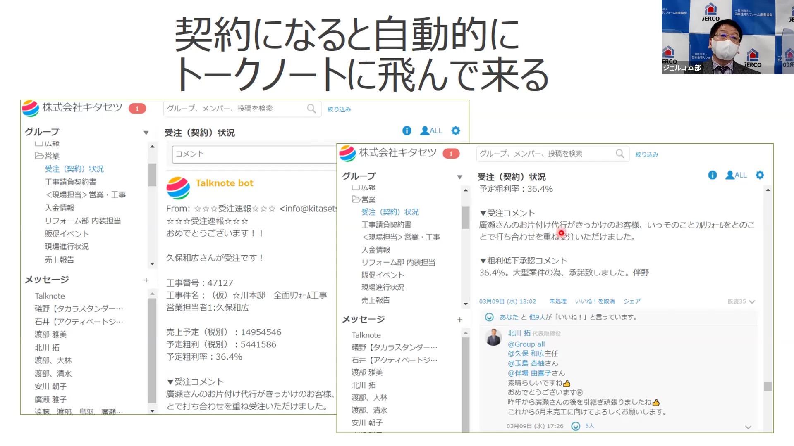Viewport: 794px width, 446px height.
Task: Open notification badge in the front window header
Action: [451, 154]
